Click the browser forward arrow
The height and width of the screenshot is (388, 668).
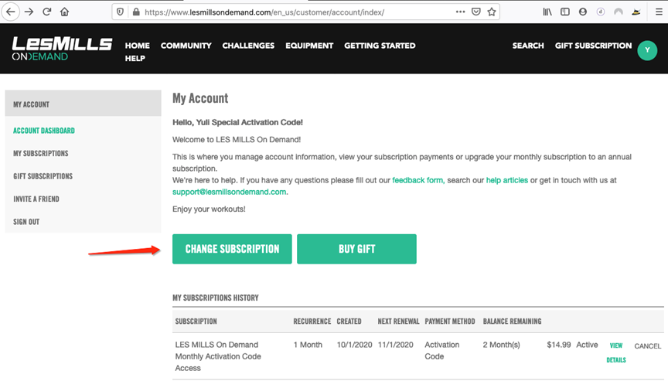pos(29,12)
